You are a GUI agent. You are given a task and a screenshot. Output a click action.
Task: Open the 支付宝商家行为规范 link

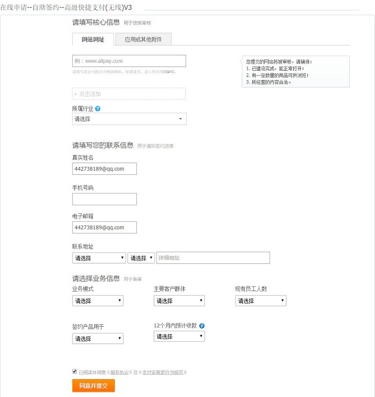(x=163, y=373)
